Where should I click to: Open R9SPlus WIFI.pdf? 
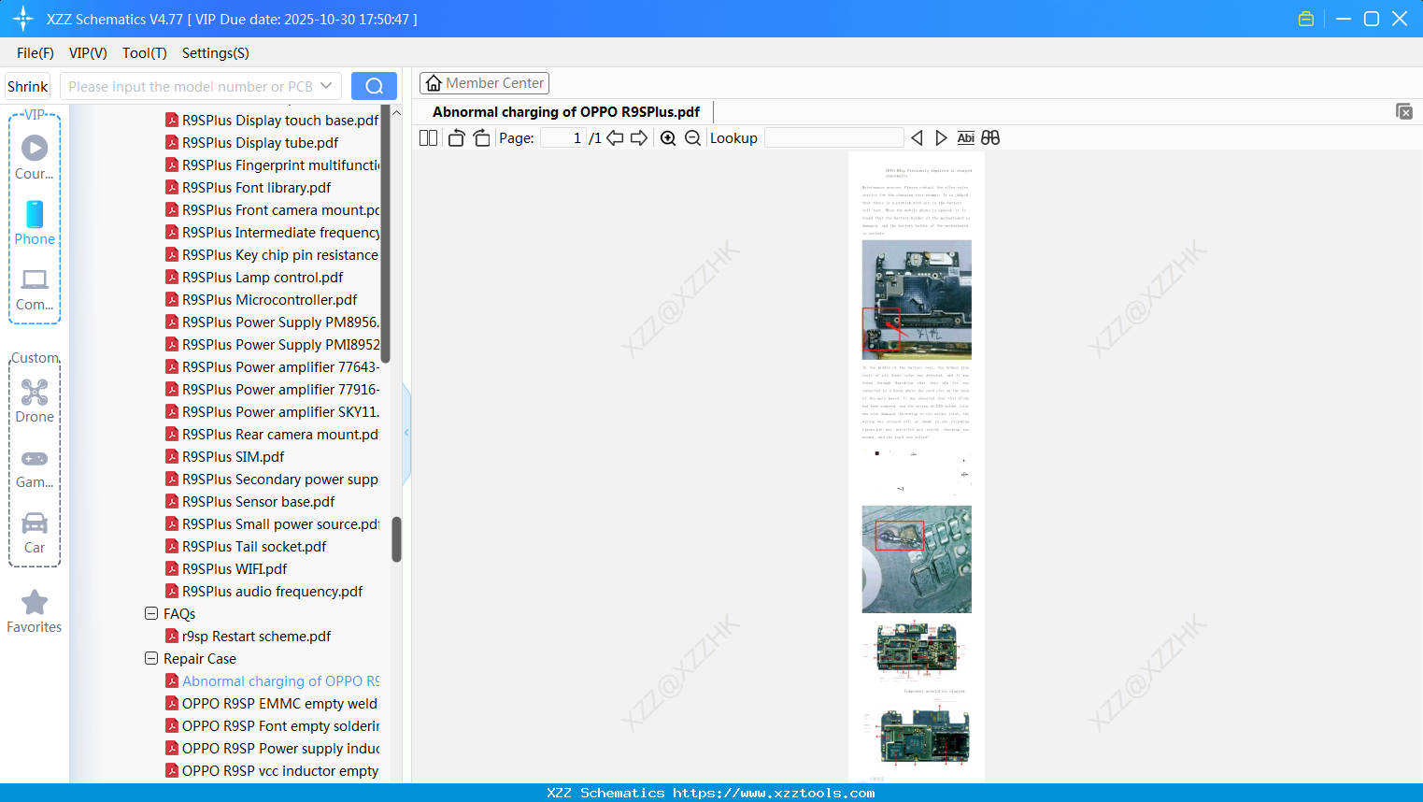[235, 569]
